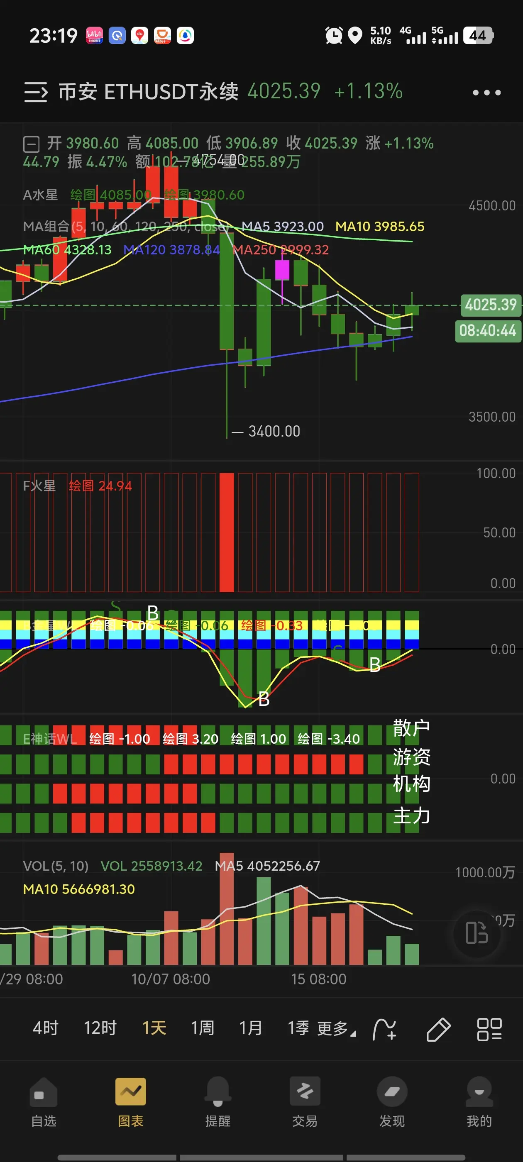Tap the countdown label 08:40:44
The height and width of the screenshot is (1162, 523).
pyautogui.click(x=488, y=331)
